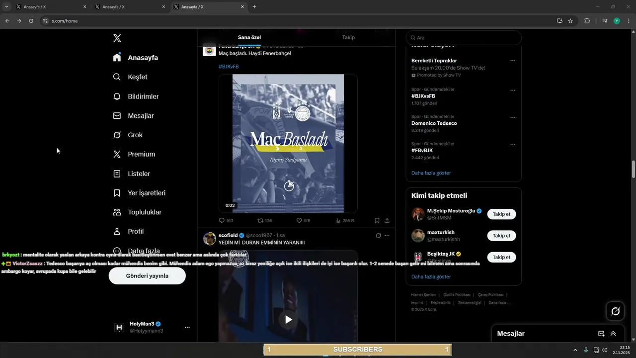Open a new browser tab
Viewport: 636px width, 358px height.
(x=254, y=7)
